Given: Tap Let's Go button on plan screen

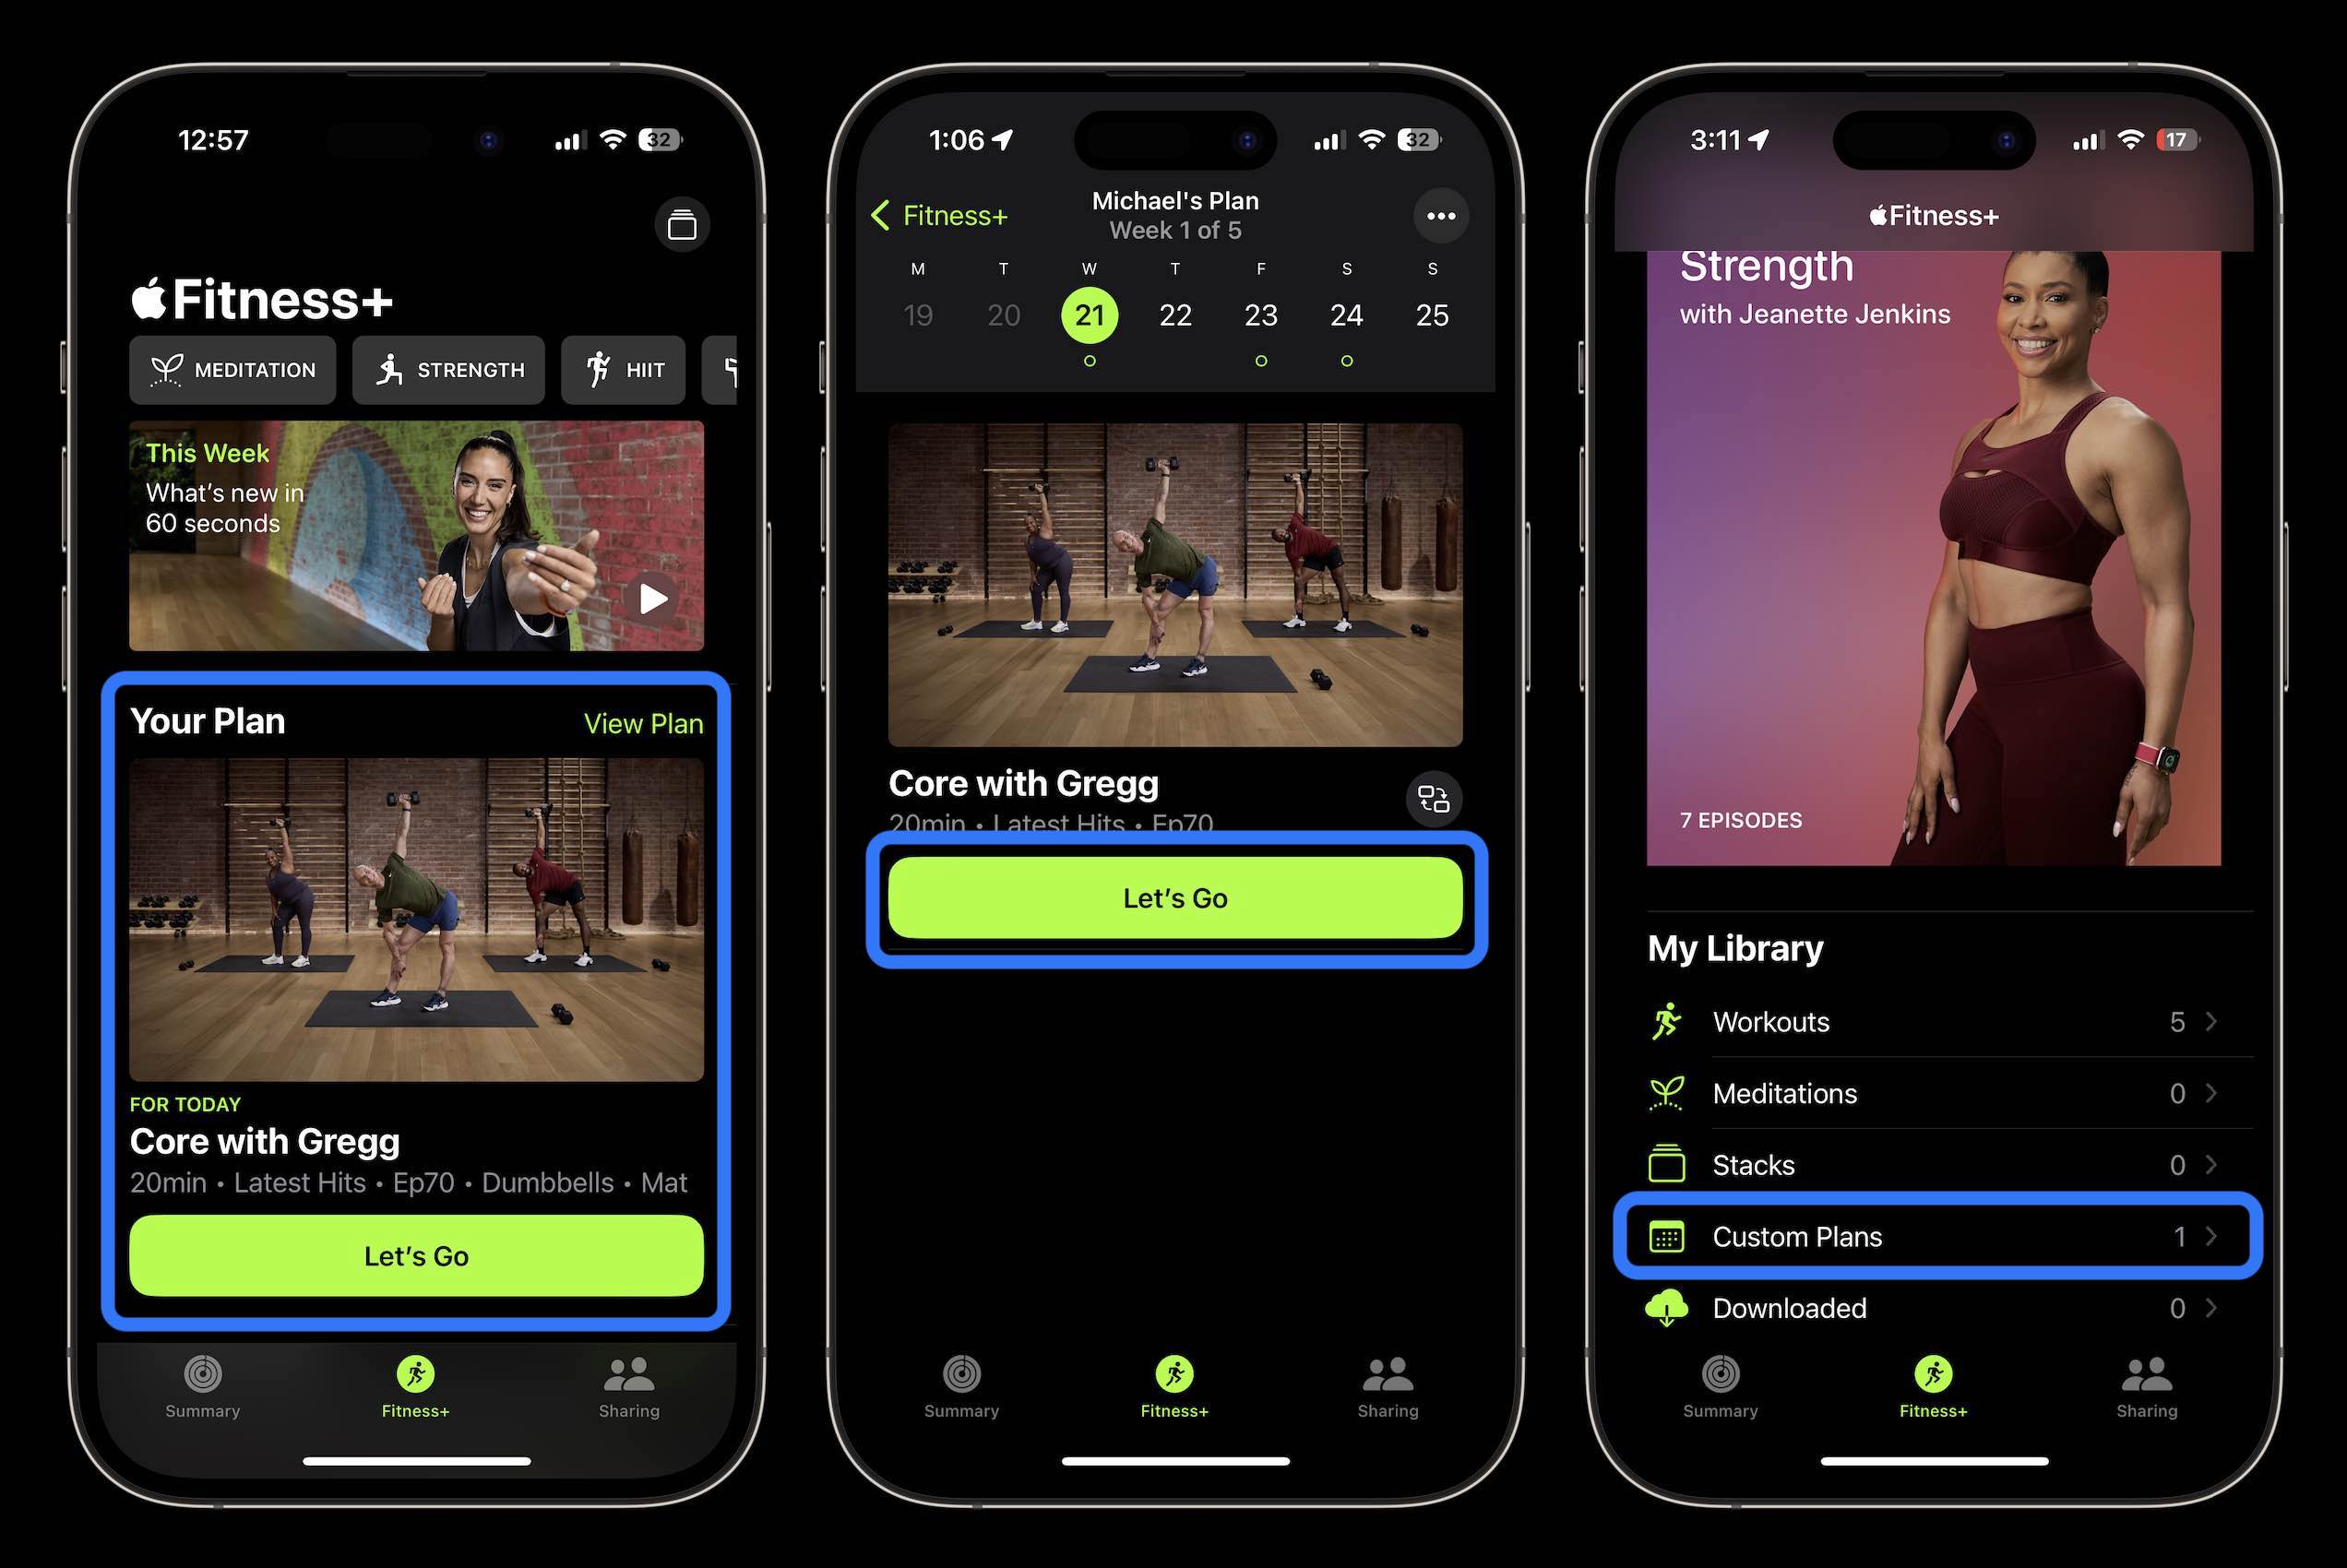Looking at the screenshot, I should coord(1173,897).
